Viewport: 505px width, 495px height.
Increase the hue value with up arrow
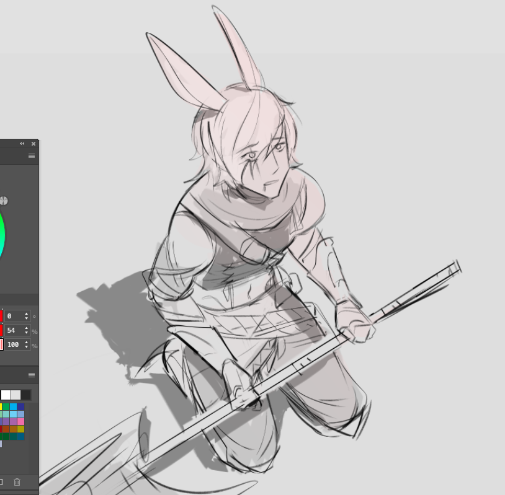(x=27, y=314)
